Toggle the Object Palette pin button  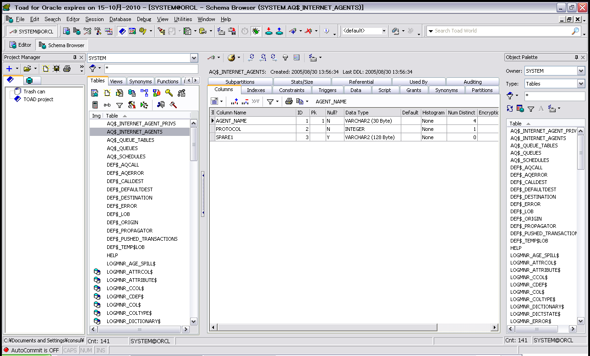[x=576, y=57]
